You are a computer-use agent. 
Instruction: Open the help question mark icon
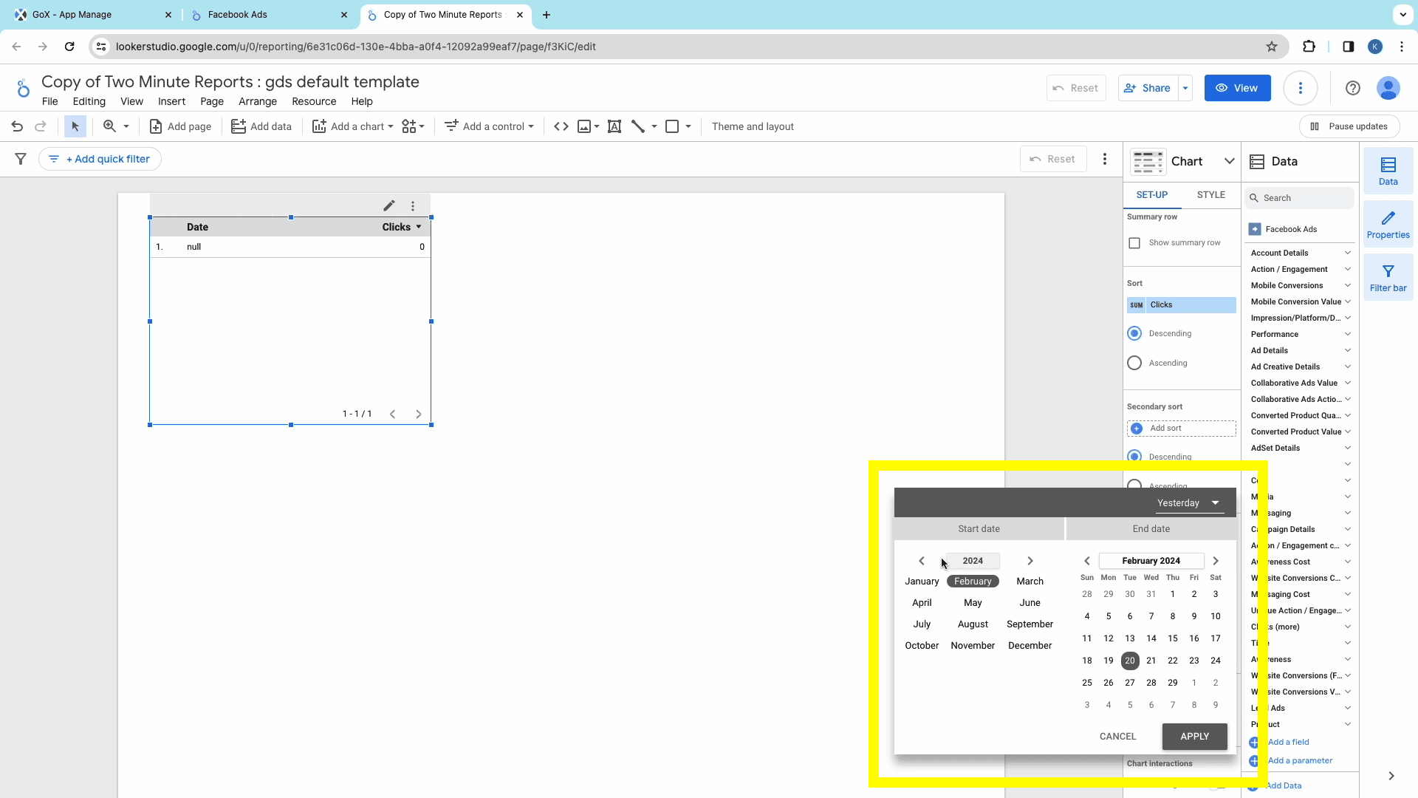point(1353,88)
